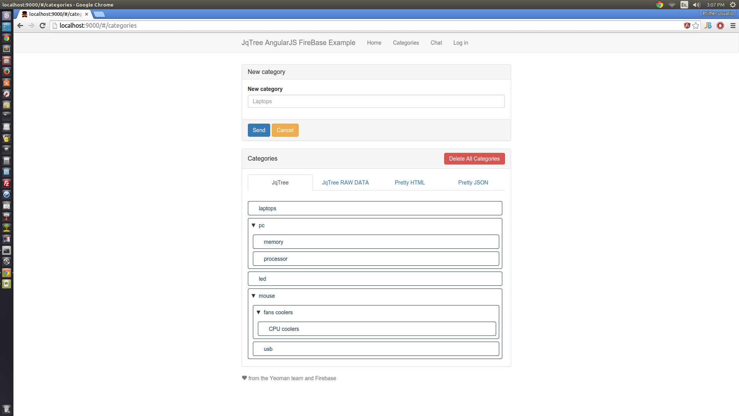Collapse the pc category node
The image size is (739, 416).
tap(253, 225)
